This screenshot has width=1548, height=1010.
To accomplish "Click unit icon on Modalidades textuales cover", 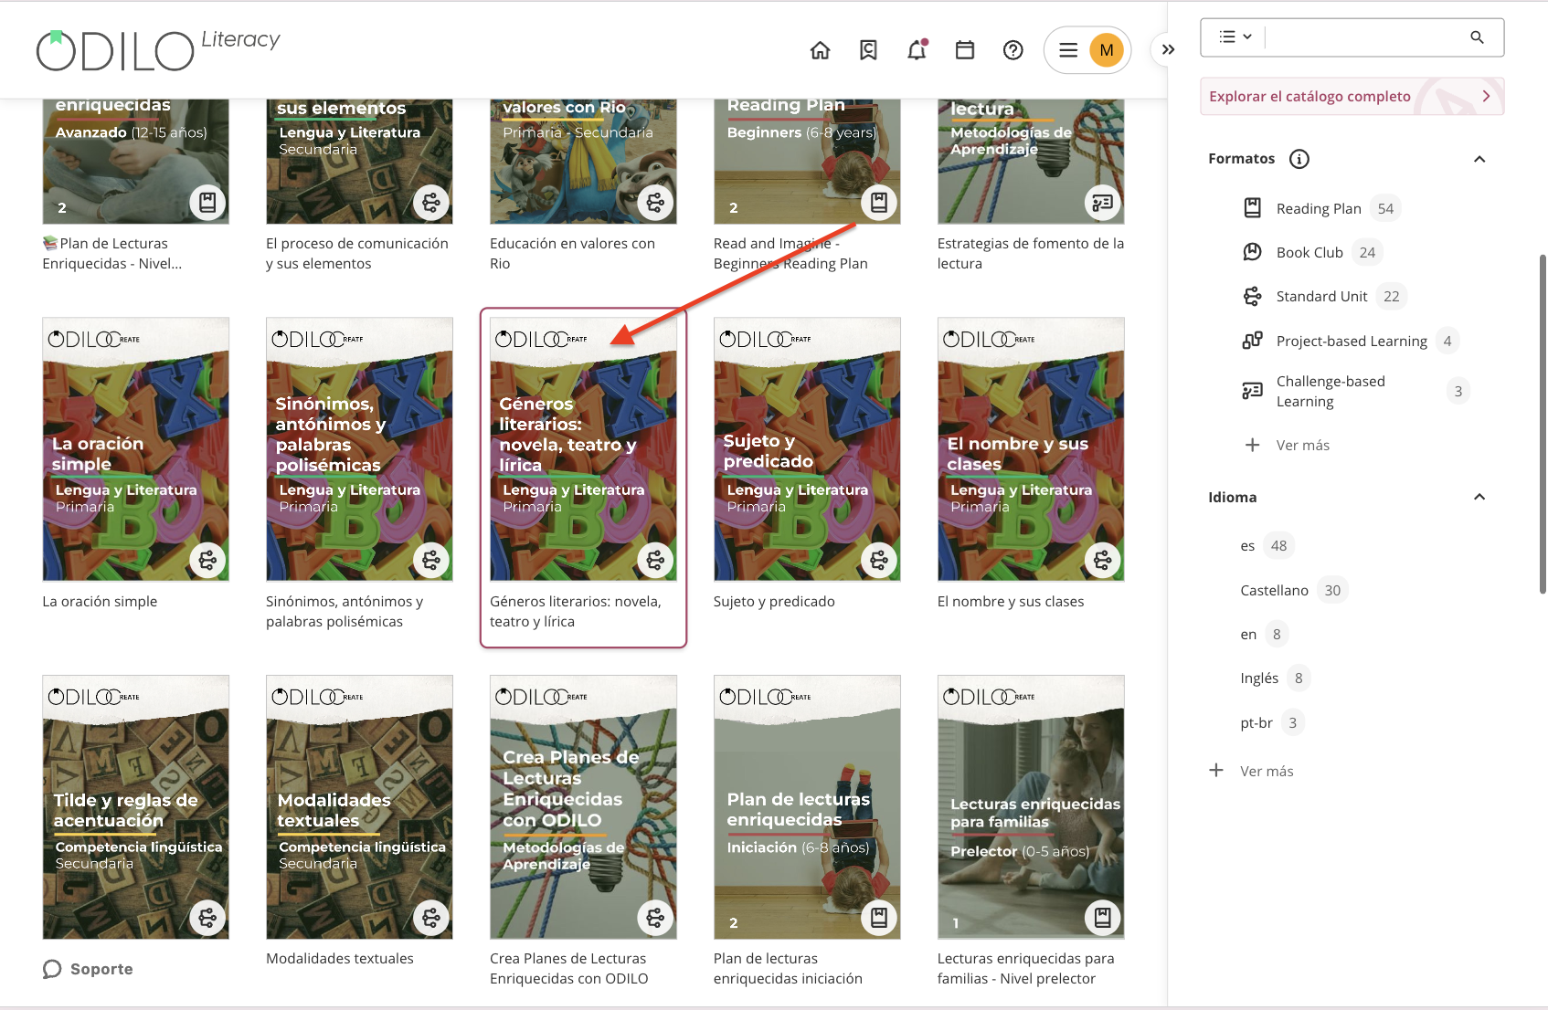I will click(431, 918).
